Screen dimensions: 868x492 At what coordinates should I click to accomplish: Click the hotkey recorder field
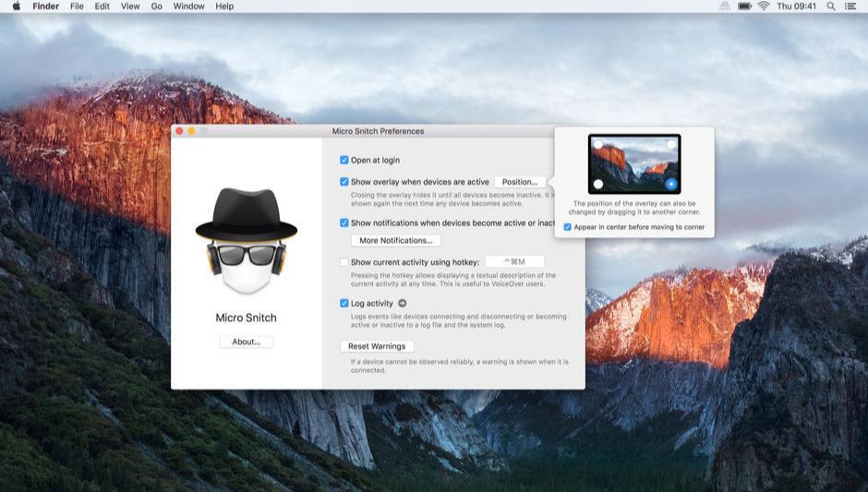coord(514,261)
